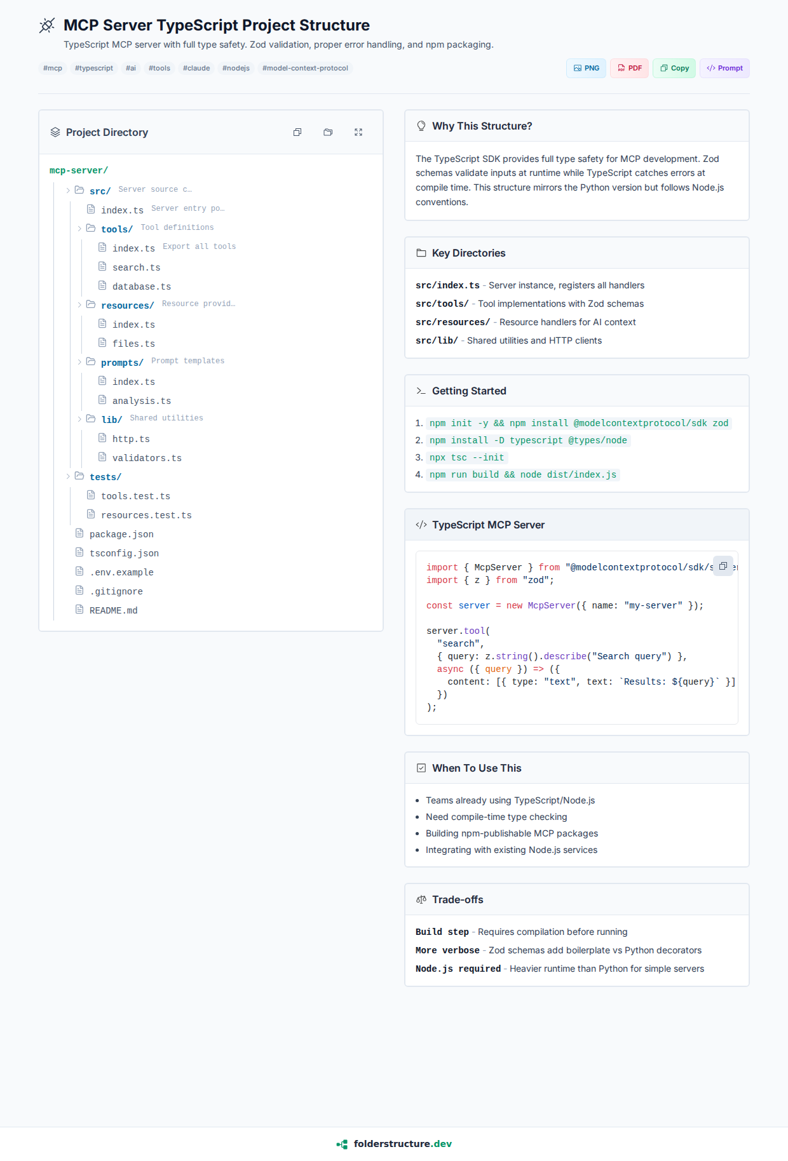This screenshot has width=788, height=1161.
Task: Select package.json in the file tree
Action: pos(121,534)
